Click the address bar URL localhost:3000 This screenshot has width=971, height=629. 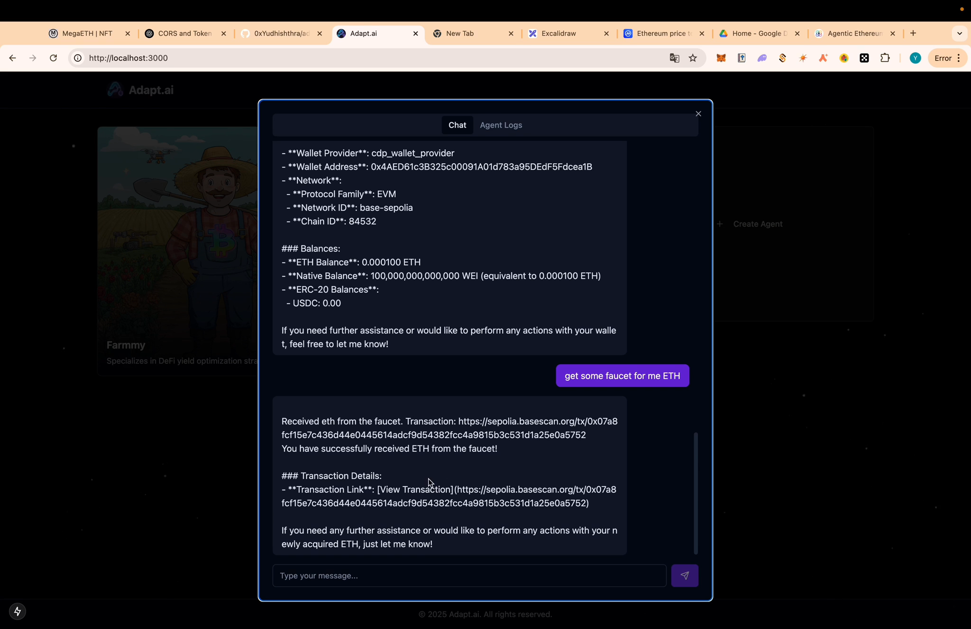[128, 58]
